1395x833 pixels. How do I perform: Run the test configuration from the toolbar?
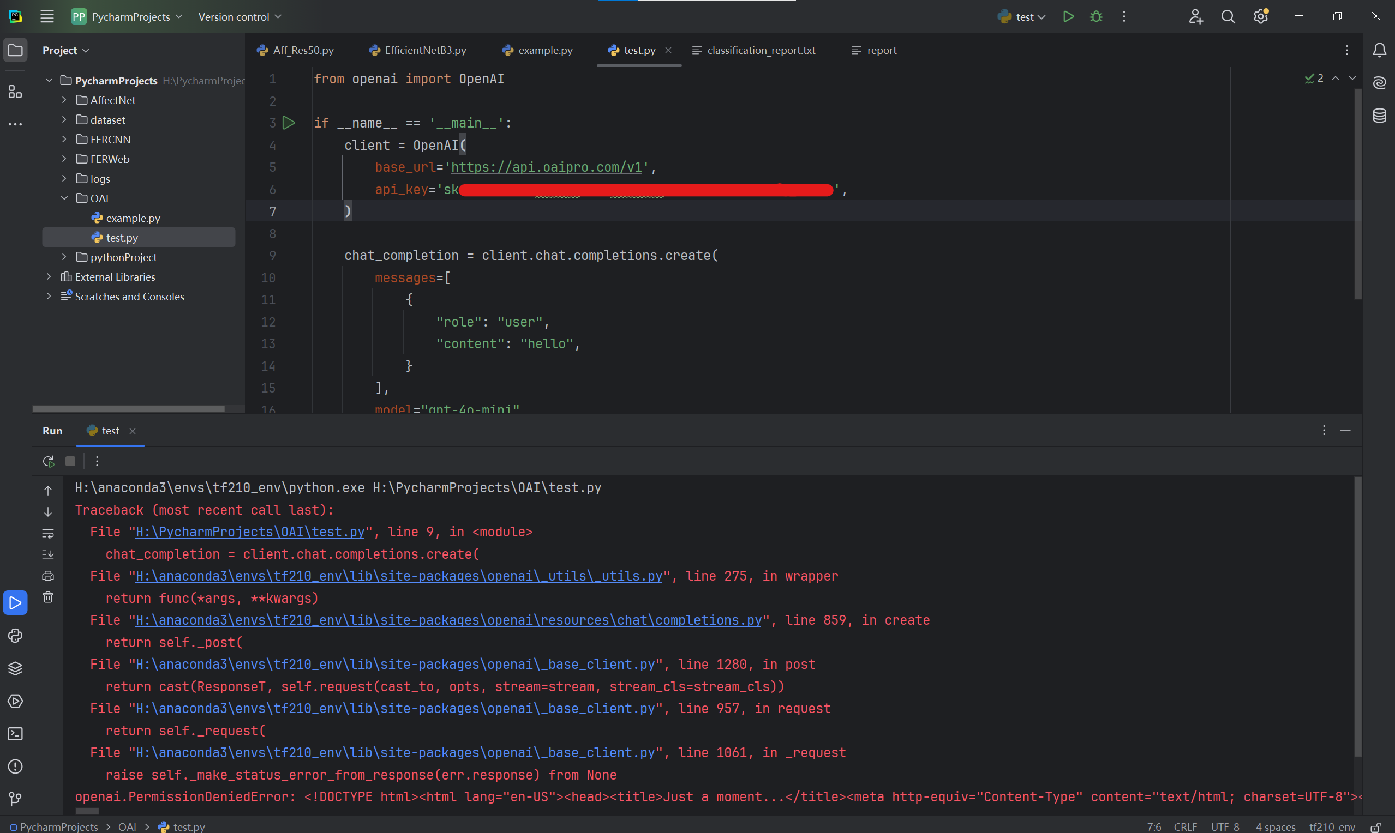point(1068,17)
